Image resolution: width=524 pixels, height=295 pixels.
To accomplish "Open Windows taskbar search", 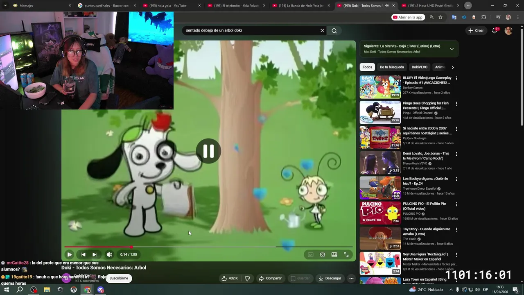I will coord(20,290).
